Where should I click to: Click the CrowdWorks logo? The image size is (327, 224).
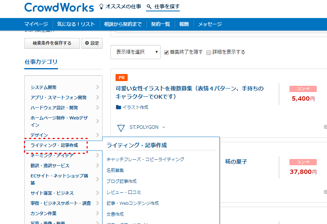pos(59,7)
